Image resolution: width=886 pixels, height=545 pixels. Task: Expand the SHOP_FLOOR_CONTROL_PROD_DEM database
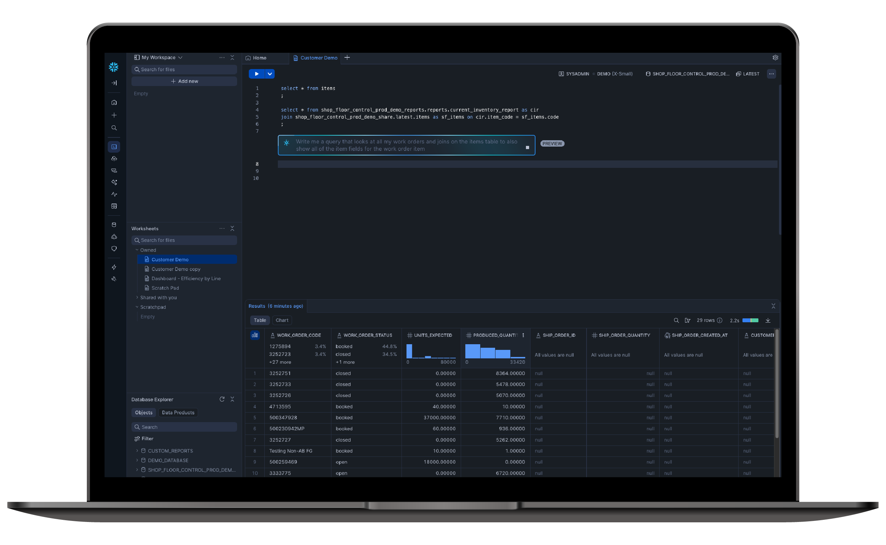pos(137,470)
